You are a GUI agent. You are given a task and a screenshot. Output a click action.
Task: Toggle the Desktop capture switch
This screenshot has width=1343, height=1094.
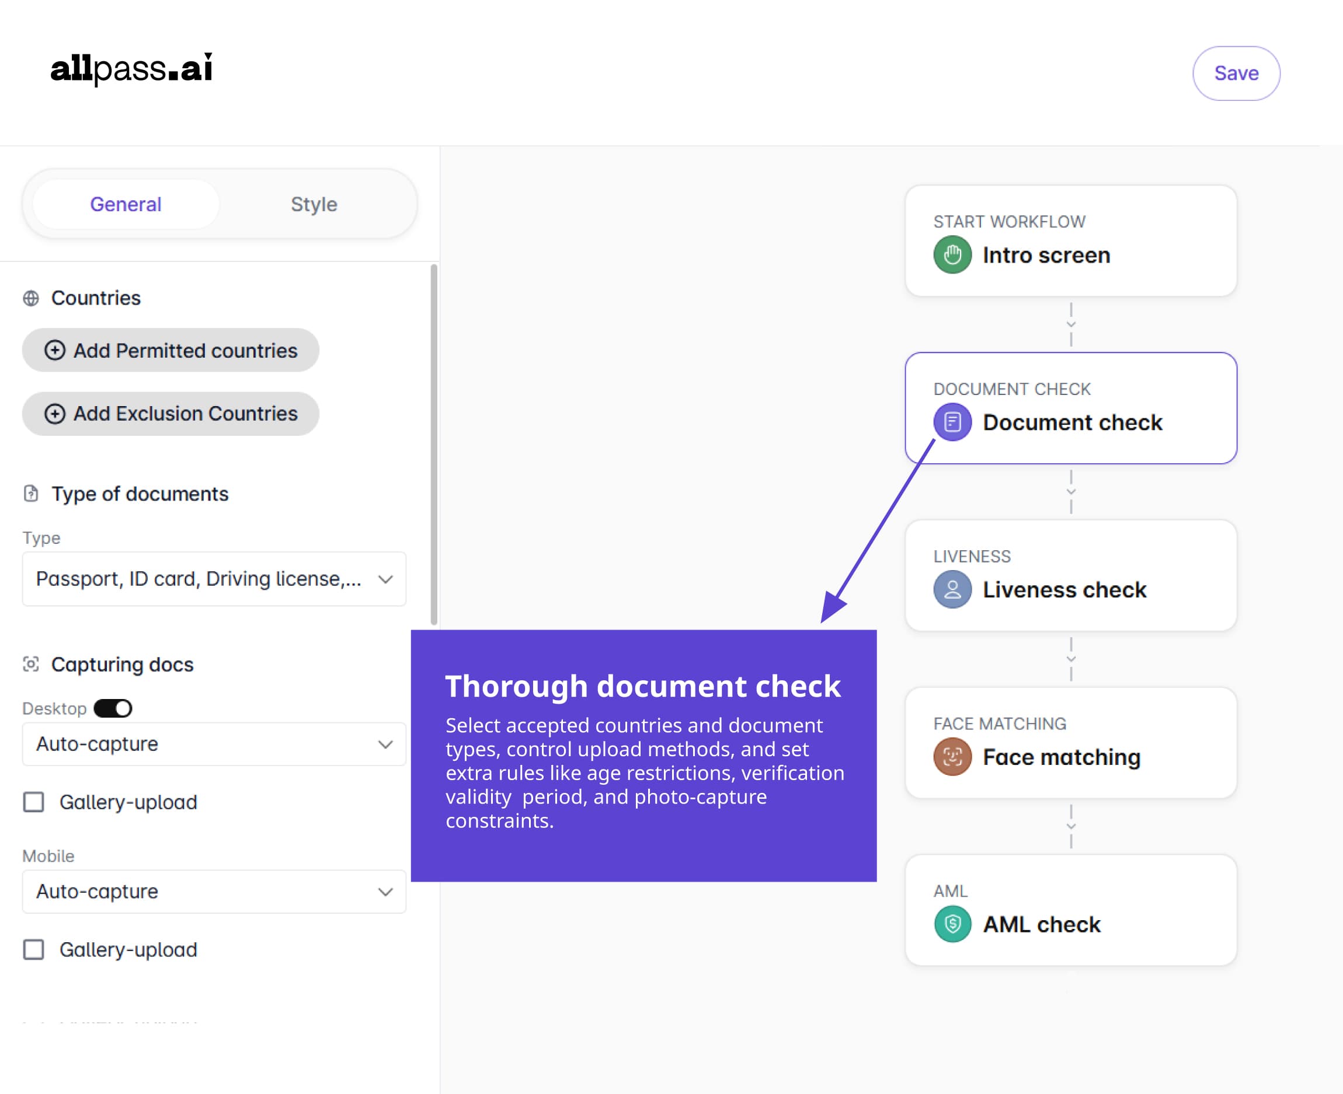pyautogui.click(x=113, y=708)
